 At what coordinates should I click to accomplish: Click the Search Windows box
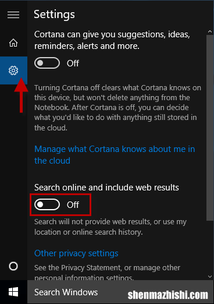[120, 292]
